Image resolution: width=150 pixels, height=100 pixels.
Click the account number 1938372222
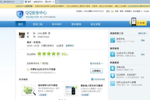tap(43, 37)
